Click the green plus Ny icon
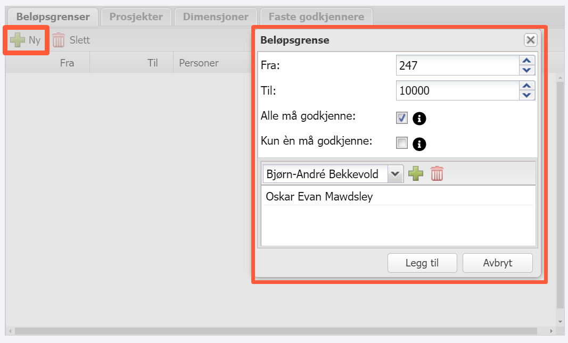Screen dimensions: 568x343 pos(17,40)
